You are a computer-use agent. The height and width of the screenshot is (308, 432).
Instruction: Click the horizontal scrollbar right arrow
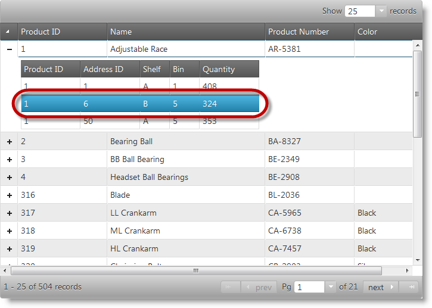pos(408,270)
